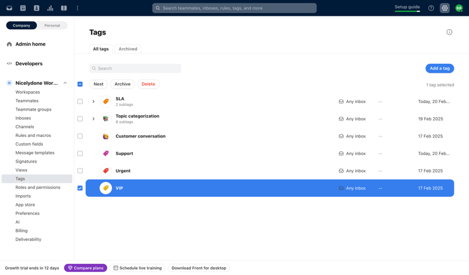Open Inboxes in sidebar

tap(23, 118)
